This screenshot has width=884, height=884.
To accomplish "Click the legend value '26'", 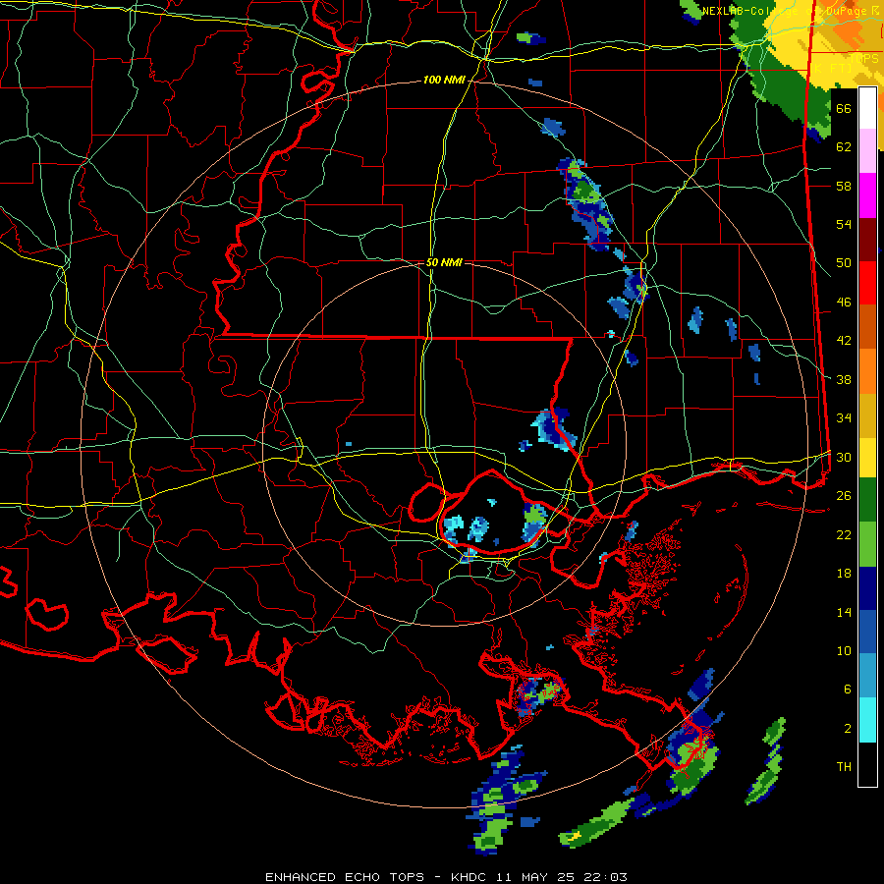I will (x=844, y=496).
